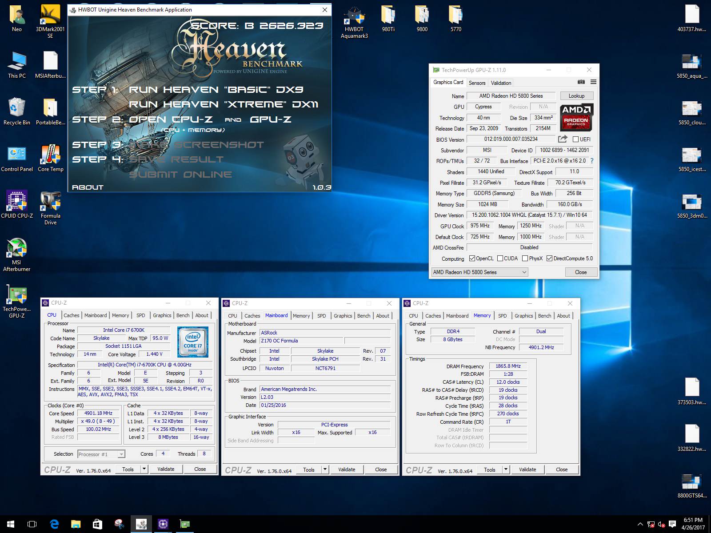The height and width of the screenshot is (533, 711).
Task: Click the GPU-Z BIOS share/export icon
Action: [563, 139]
